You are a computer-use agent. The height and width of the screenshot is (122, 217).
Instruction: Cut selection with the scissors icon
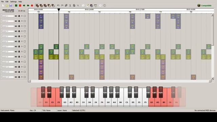tap(70, 5)
